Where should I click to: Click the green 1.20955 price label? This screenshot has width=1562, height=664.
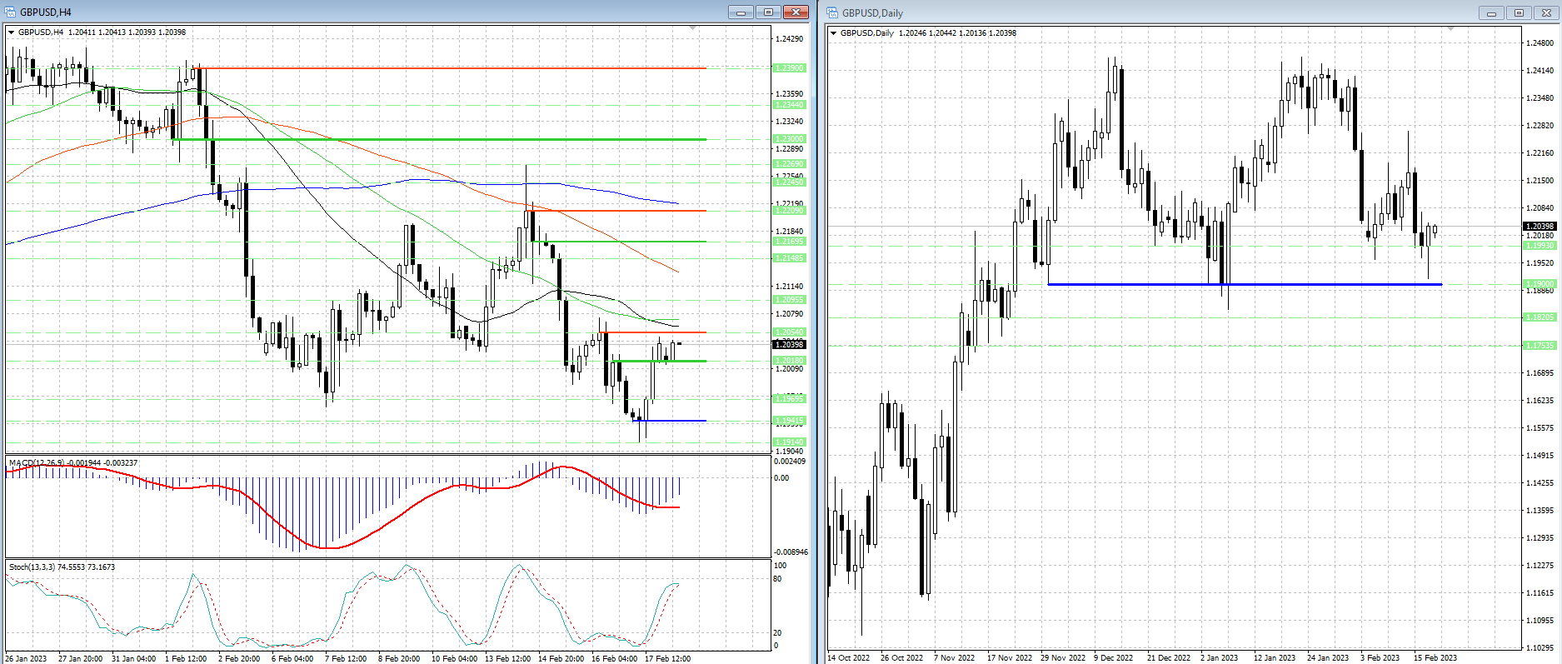[789, 300]
